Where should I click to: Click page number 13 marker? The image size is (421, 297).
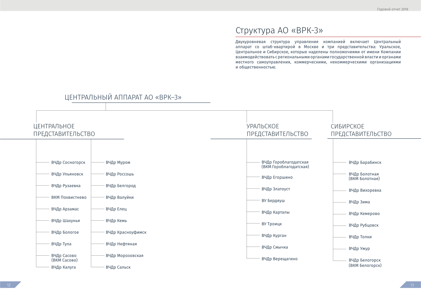click(x=412, y=285)
